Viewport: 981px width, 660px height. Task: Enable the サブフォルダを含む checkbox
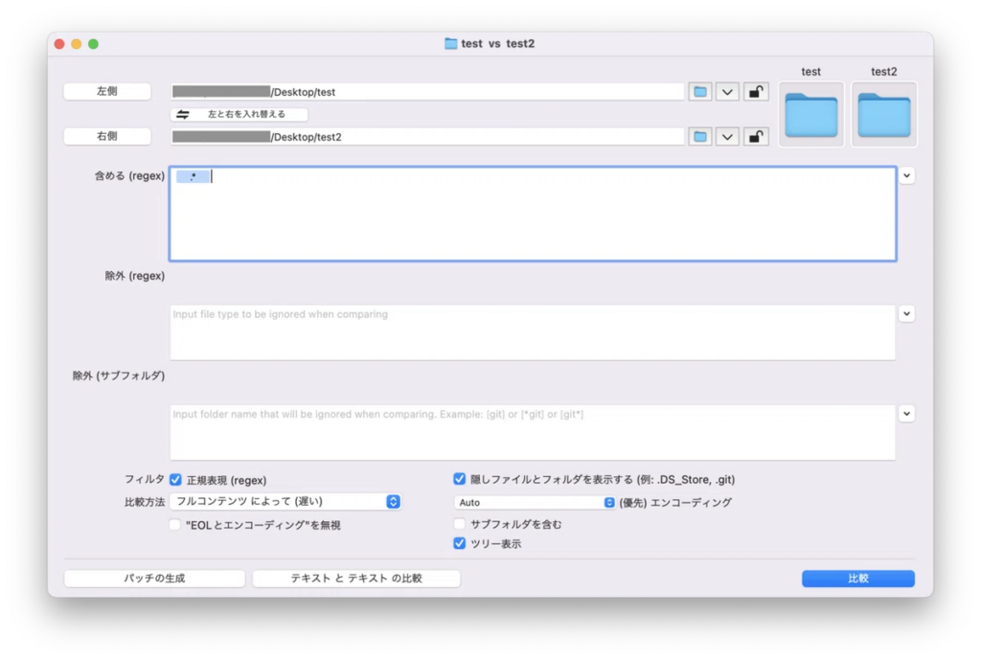pyautogui.click(x=460, y=524)
